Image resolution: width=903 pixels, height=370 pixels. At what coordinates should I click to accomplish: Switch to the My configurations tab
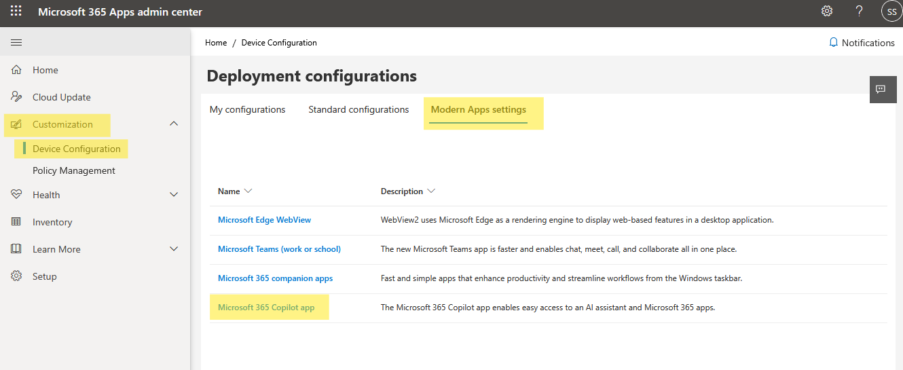[x=247, y=110]
